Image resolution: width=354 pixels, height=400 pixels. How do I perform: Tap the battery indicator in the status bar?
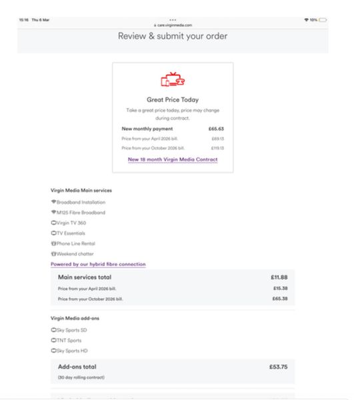point(323,20)
